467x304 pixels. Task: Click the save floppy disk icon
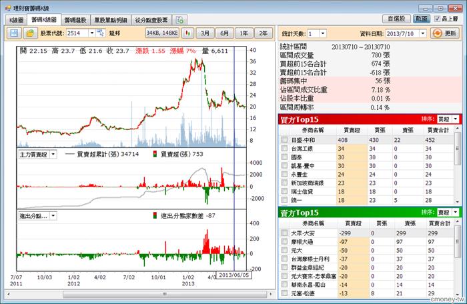click(x=14, y=33)
